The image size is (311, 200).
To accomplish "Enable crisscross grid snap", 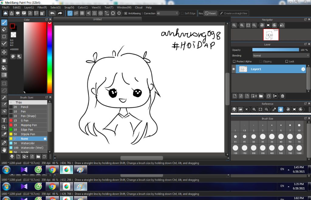I will point(82,13).
